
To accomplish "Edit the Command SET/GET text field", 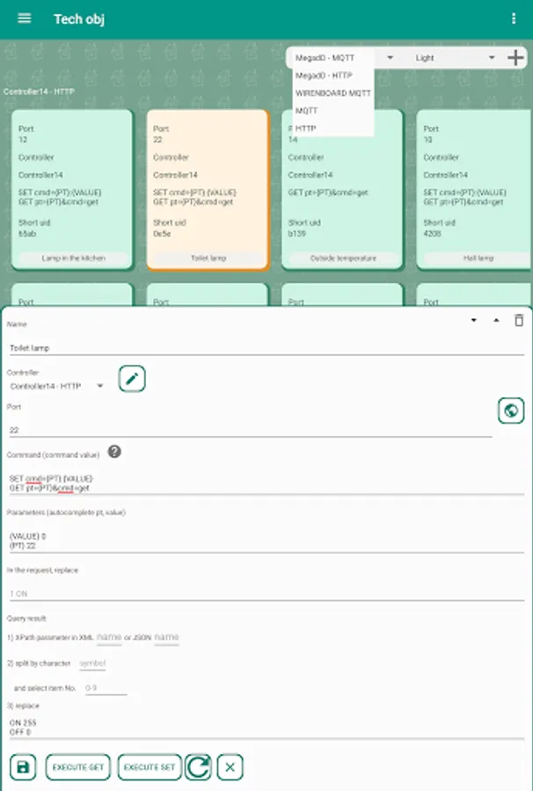I will pos(266,483).
